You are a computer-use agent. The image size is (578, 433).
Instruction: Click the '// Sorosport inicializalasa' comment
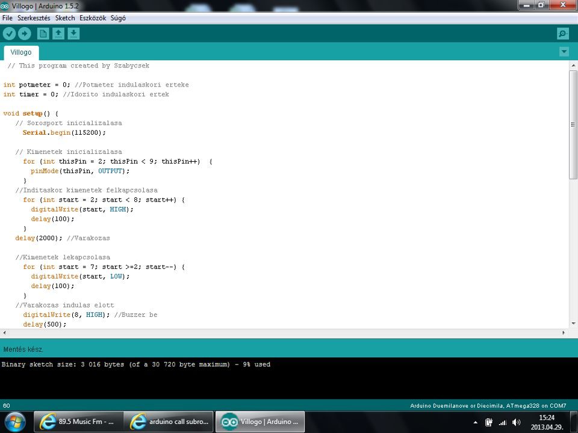69,123
